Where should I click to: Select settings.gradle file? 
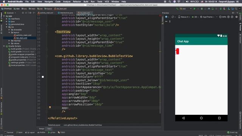coord(16,63)
